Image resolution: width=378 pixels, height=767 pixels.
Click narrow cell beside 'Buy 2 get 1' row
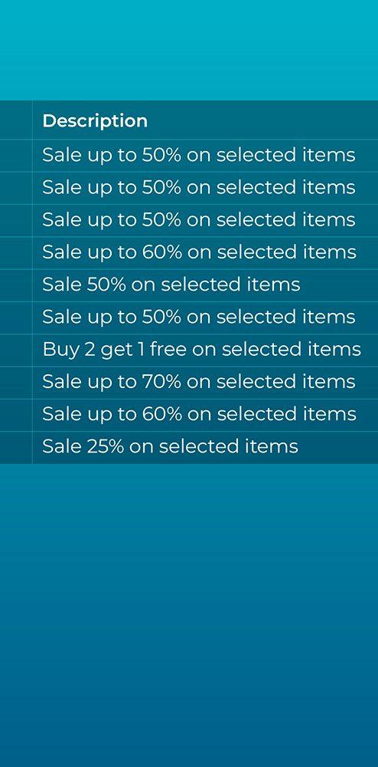coord(16,351)
